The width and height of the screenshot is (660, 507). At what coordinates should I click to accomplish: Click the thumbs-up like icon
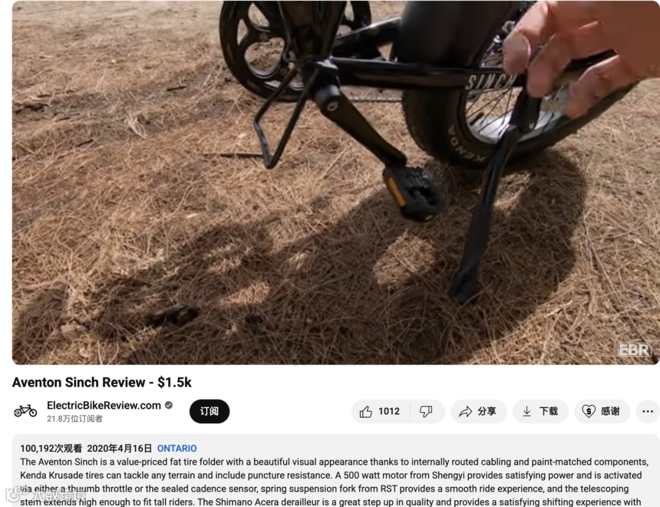click(365, 412)
